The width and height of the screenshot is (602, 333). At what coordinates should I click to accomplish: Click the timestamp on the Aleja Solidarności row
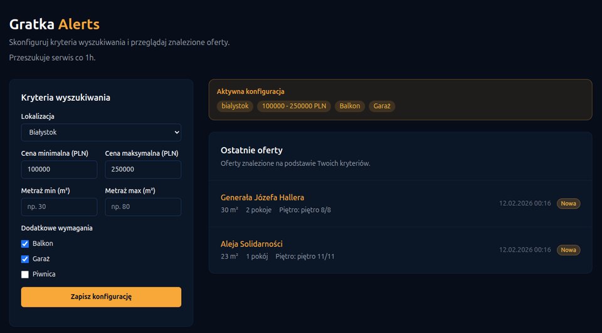click(525, 250)
